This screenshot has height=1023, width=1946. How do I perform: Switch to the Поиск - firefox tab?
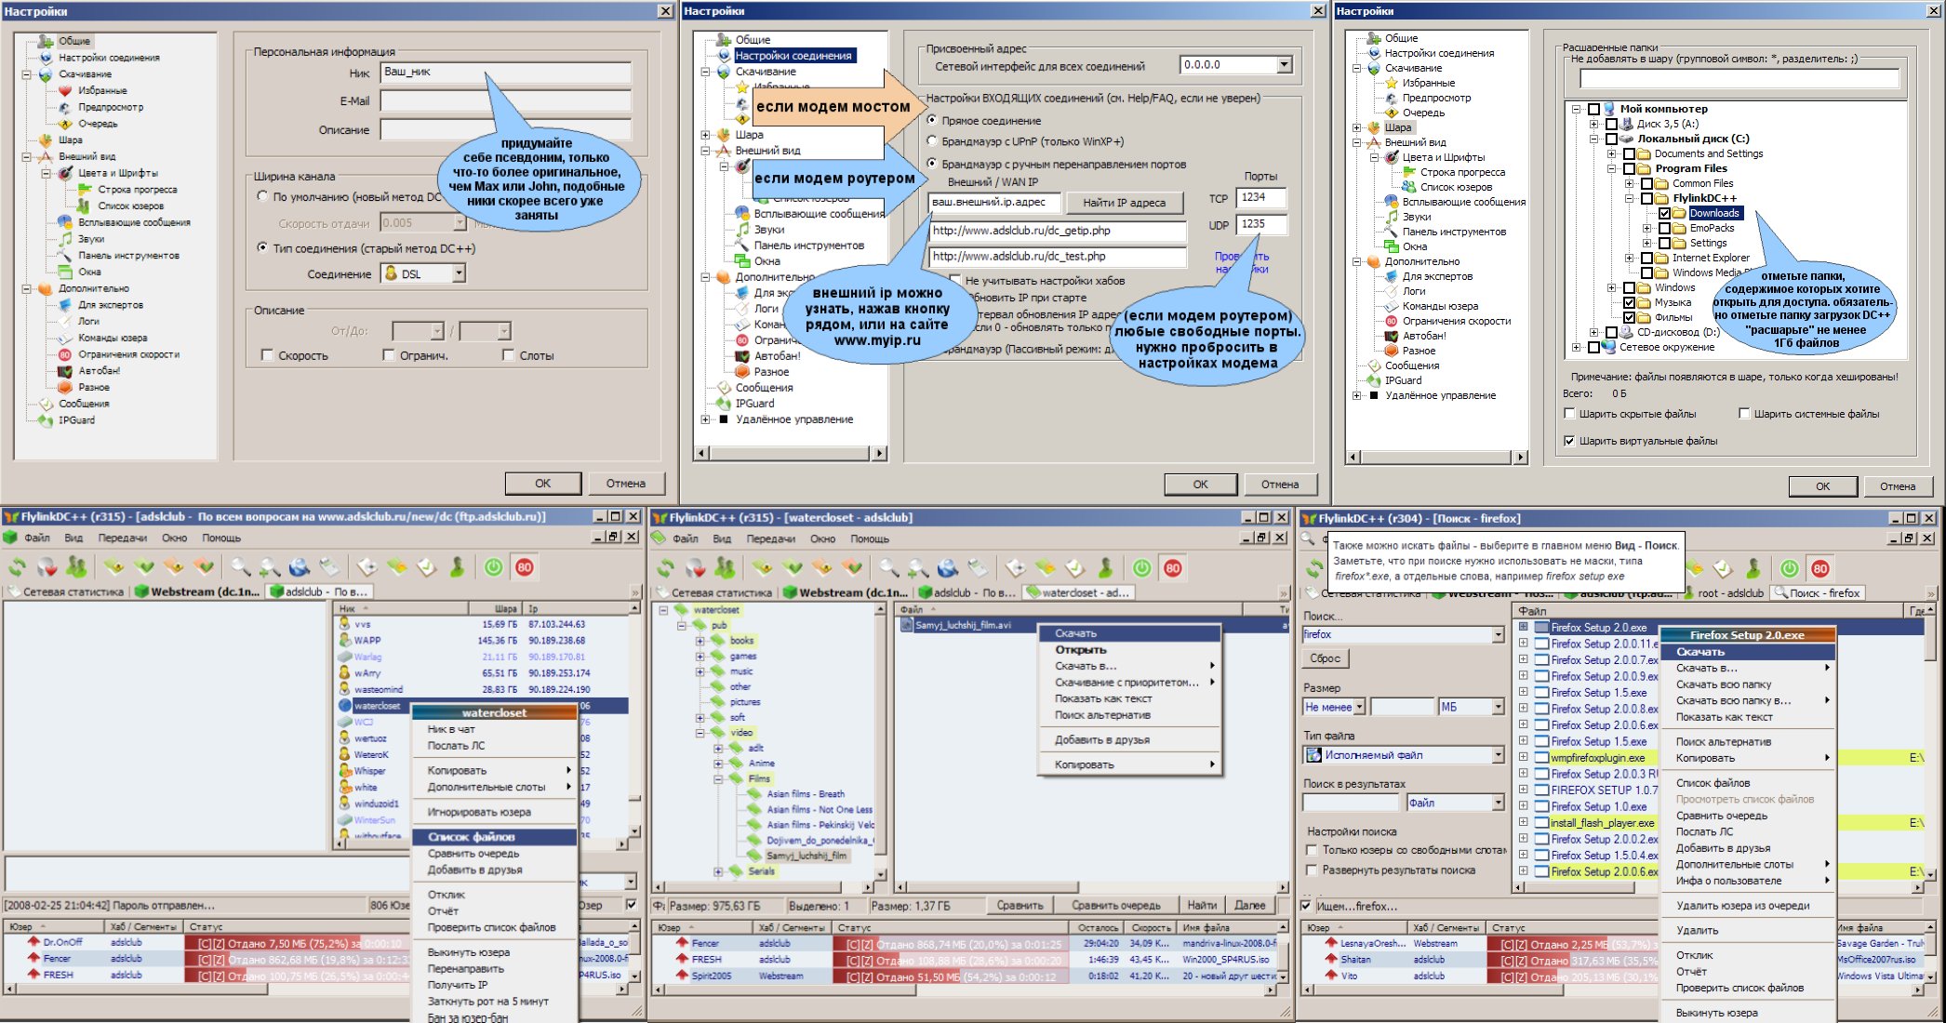pyautogui.click(x=1817, y=592)
